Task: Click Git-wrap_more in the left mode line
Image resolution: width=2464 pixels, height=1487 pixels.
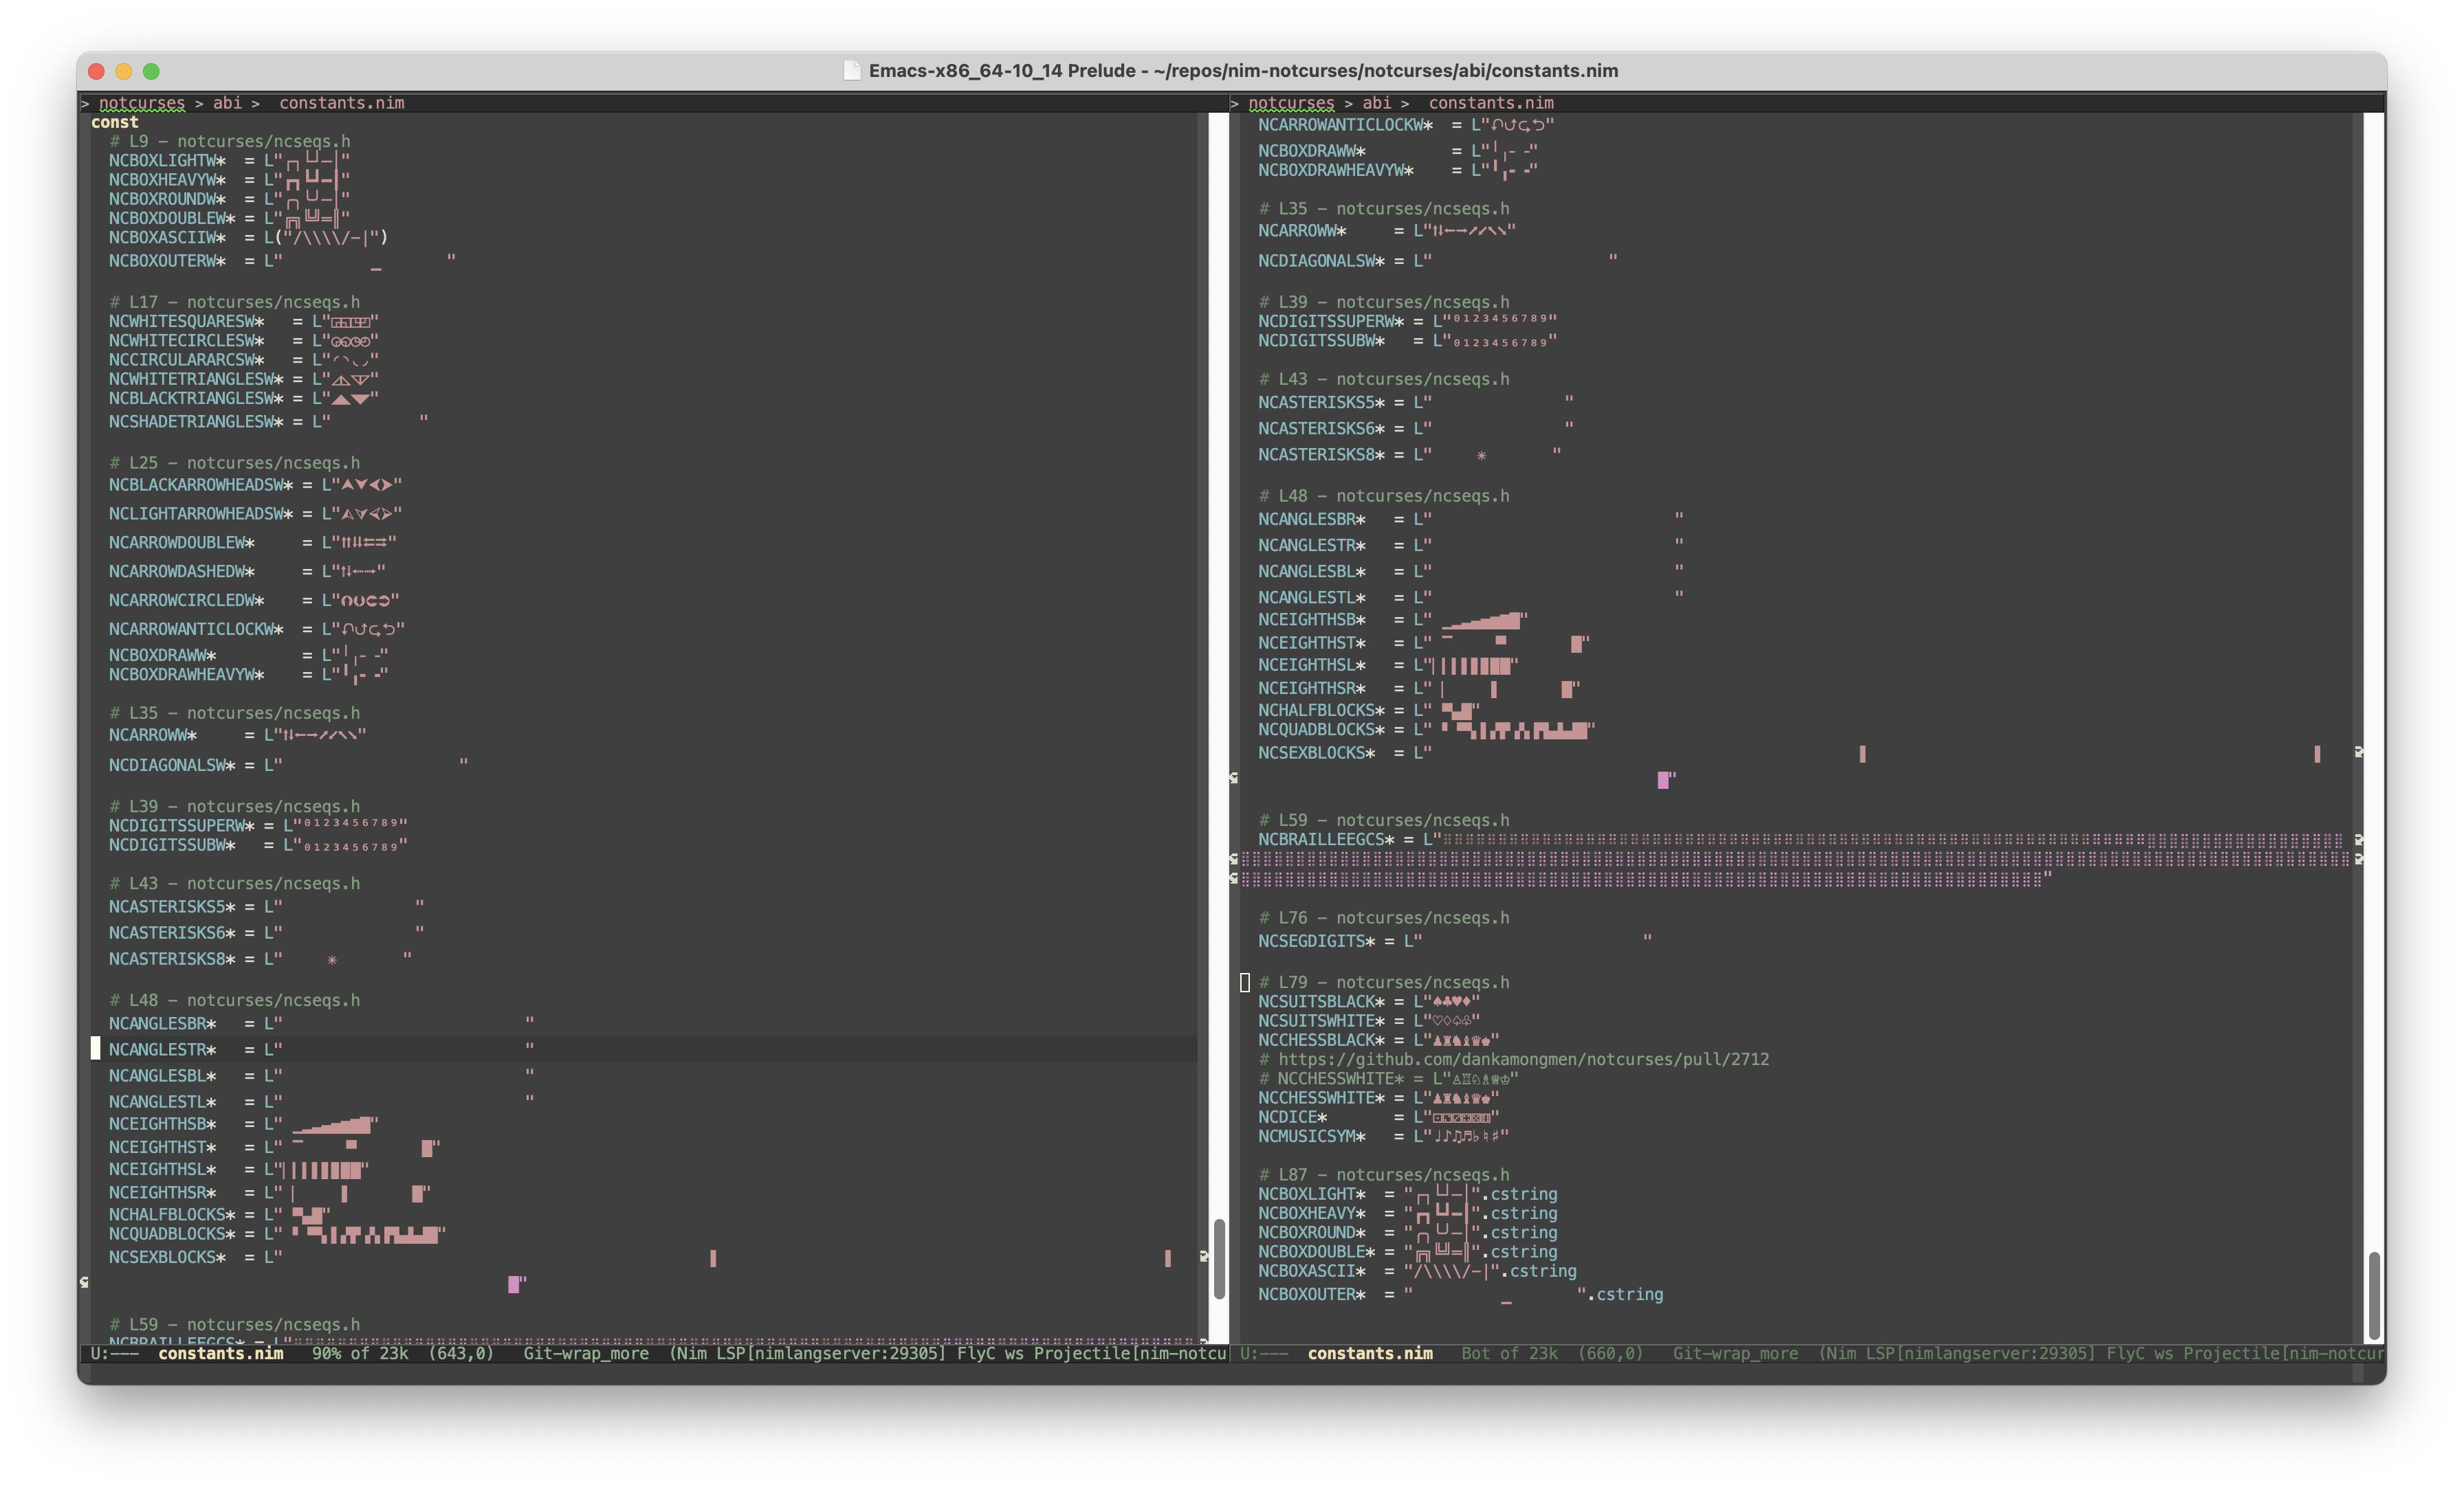Action: [586, 1353]
